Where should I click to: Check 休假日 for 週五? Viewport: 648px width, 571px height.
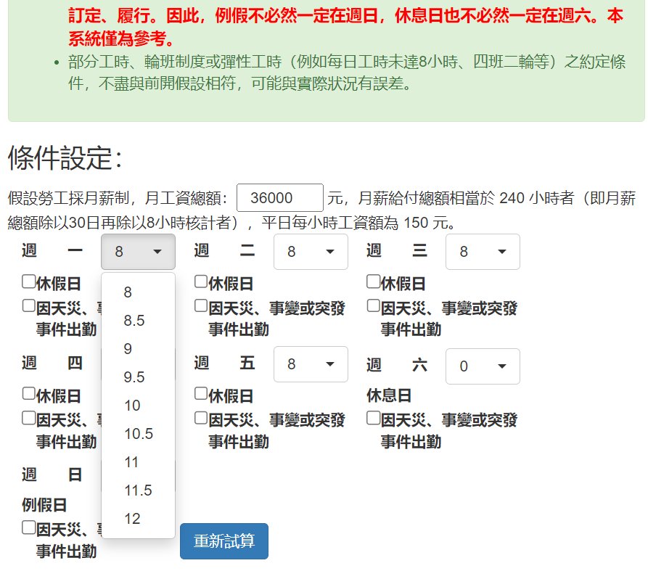201,393
